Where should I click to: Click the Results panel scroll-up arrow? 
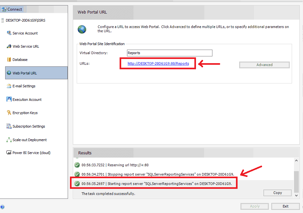(x=297, y=160)
